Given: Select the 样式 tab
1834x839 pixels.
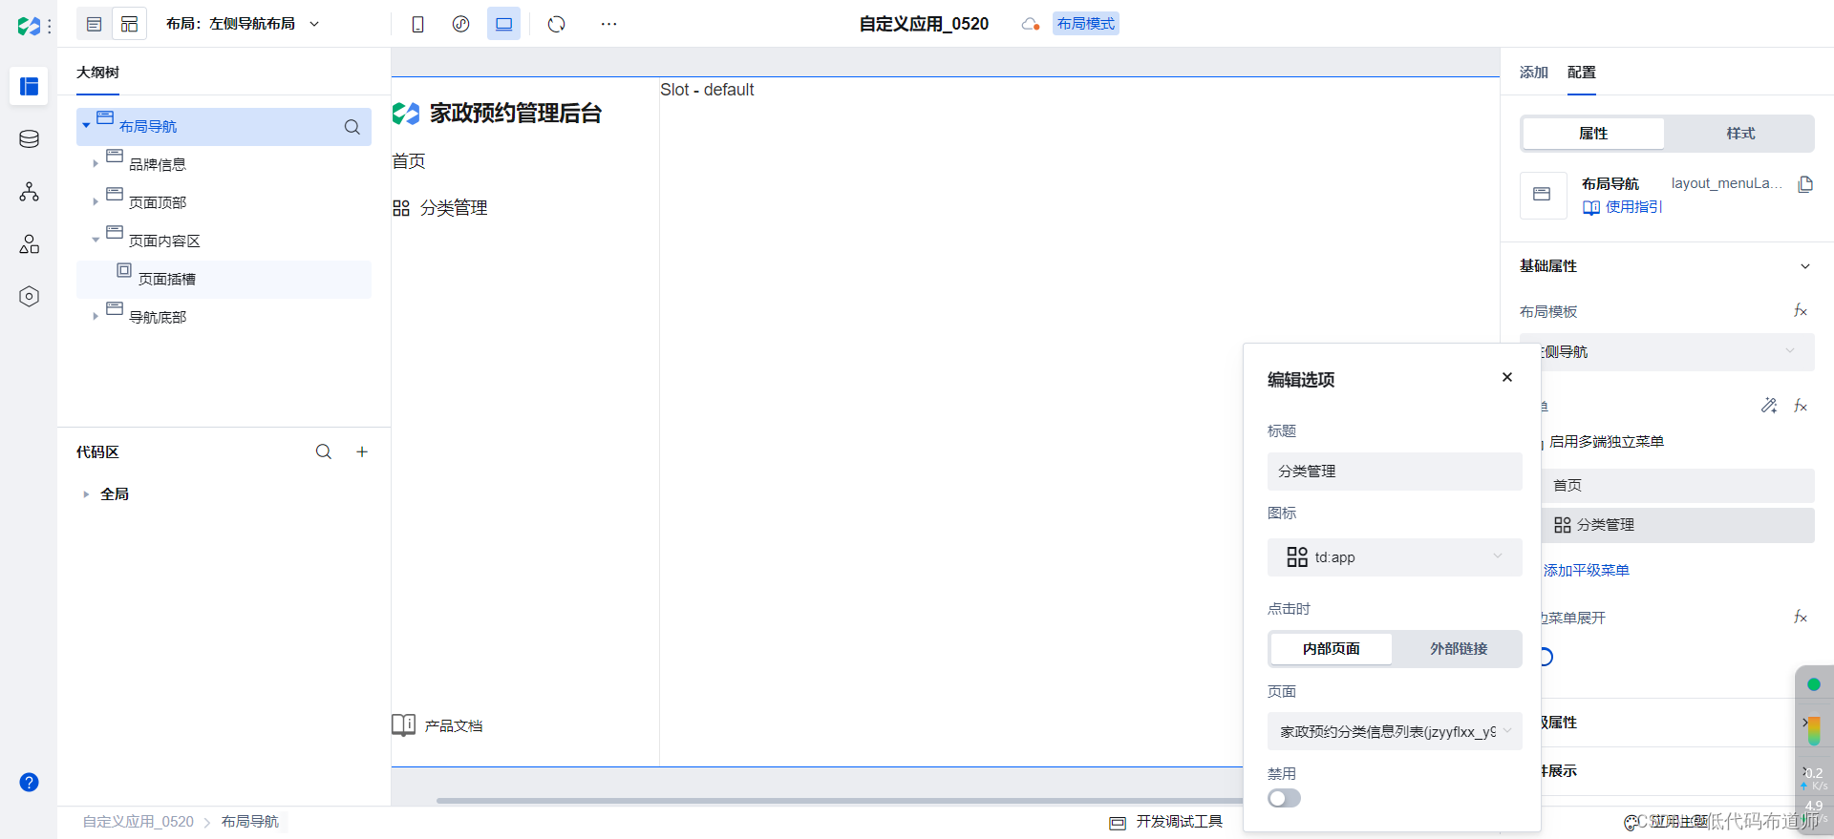Looking at the screenshot, I should click(x=1739, y=134).
